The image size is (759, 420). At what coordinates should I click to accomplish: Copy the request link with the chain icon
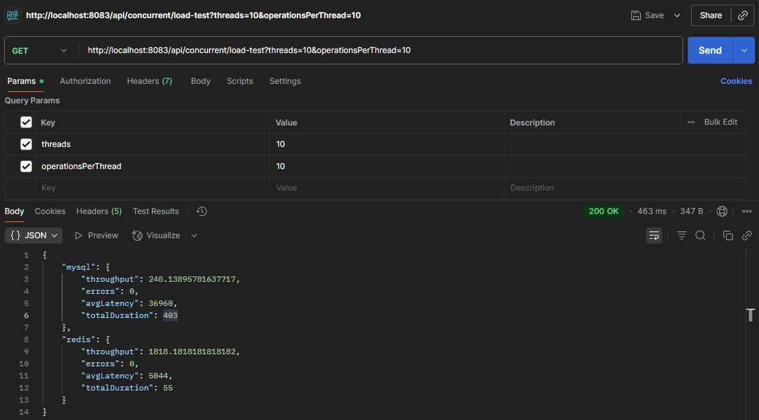742,15
